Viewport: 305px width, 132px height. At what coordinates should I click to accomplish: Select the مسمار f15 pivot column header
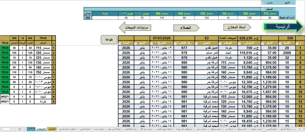coord(270,14)
